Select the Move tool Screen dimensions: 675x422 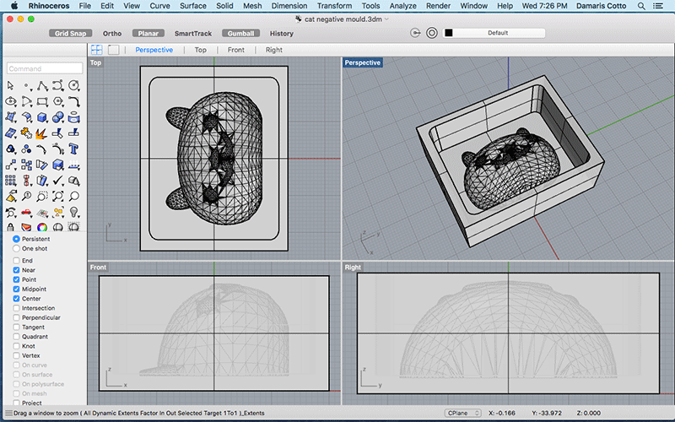pyautogui.click(x=11, y=165)
